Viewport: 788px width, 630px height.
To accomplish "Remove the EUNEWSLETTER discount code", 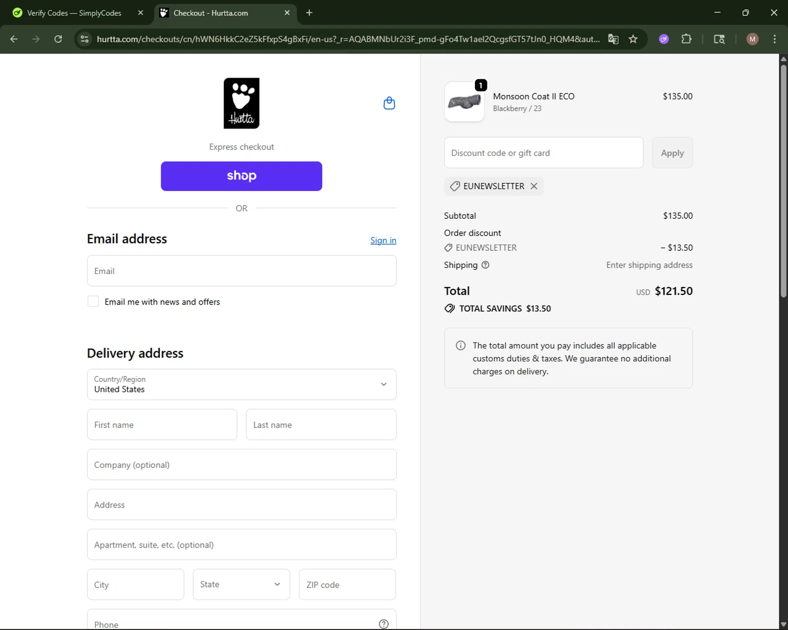I will [x=534, y=186].
